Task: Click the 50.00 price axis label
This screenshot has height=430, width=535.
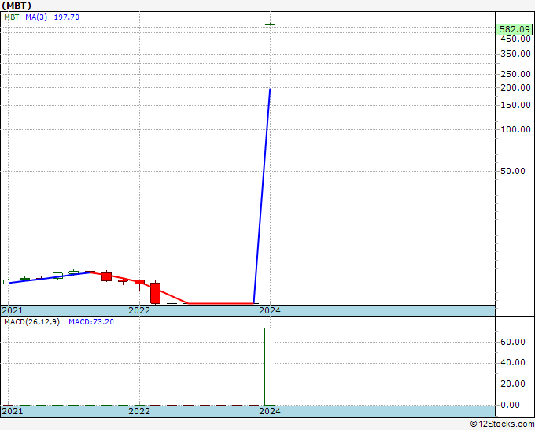Action: [x=513, y=171]
